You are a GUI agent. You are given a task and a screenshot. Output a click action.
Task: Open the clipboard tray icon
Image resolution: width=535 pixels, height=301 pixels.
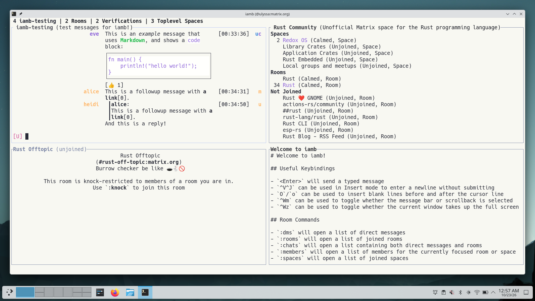444,292
